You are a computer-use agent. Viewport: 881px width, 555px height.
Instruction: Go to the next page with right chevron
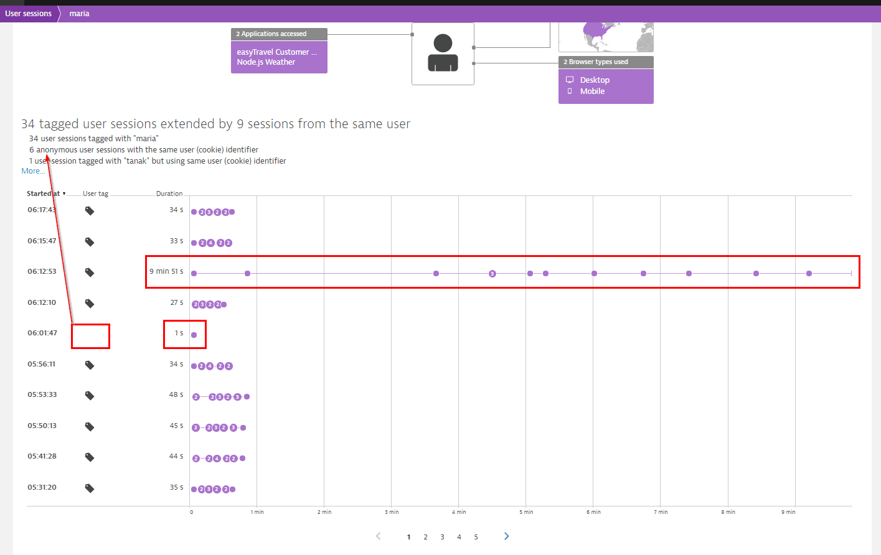point(506,536)
